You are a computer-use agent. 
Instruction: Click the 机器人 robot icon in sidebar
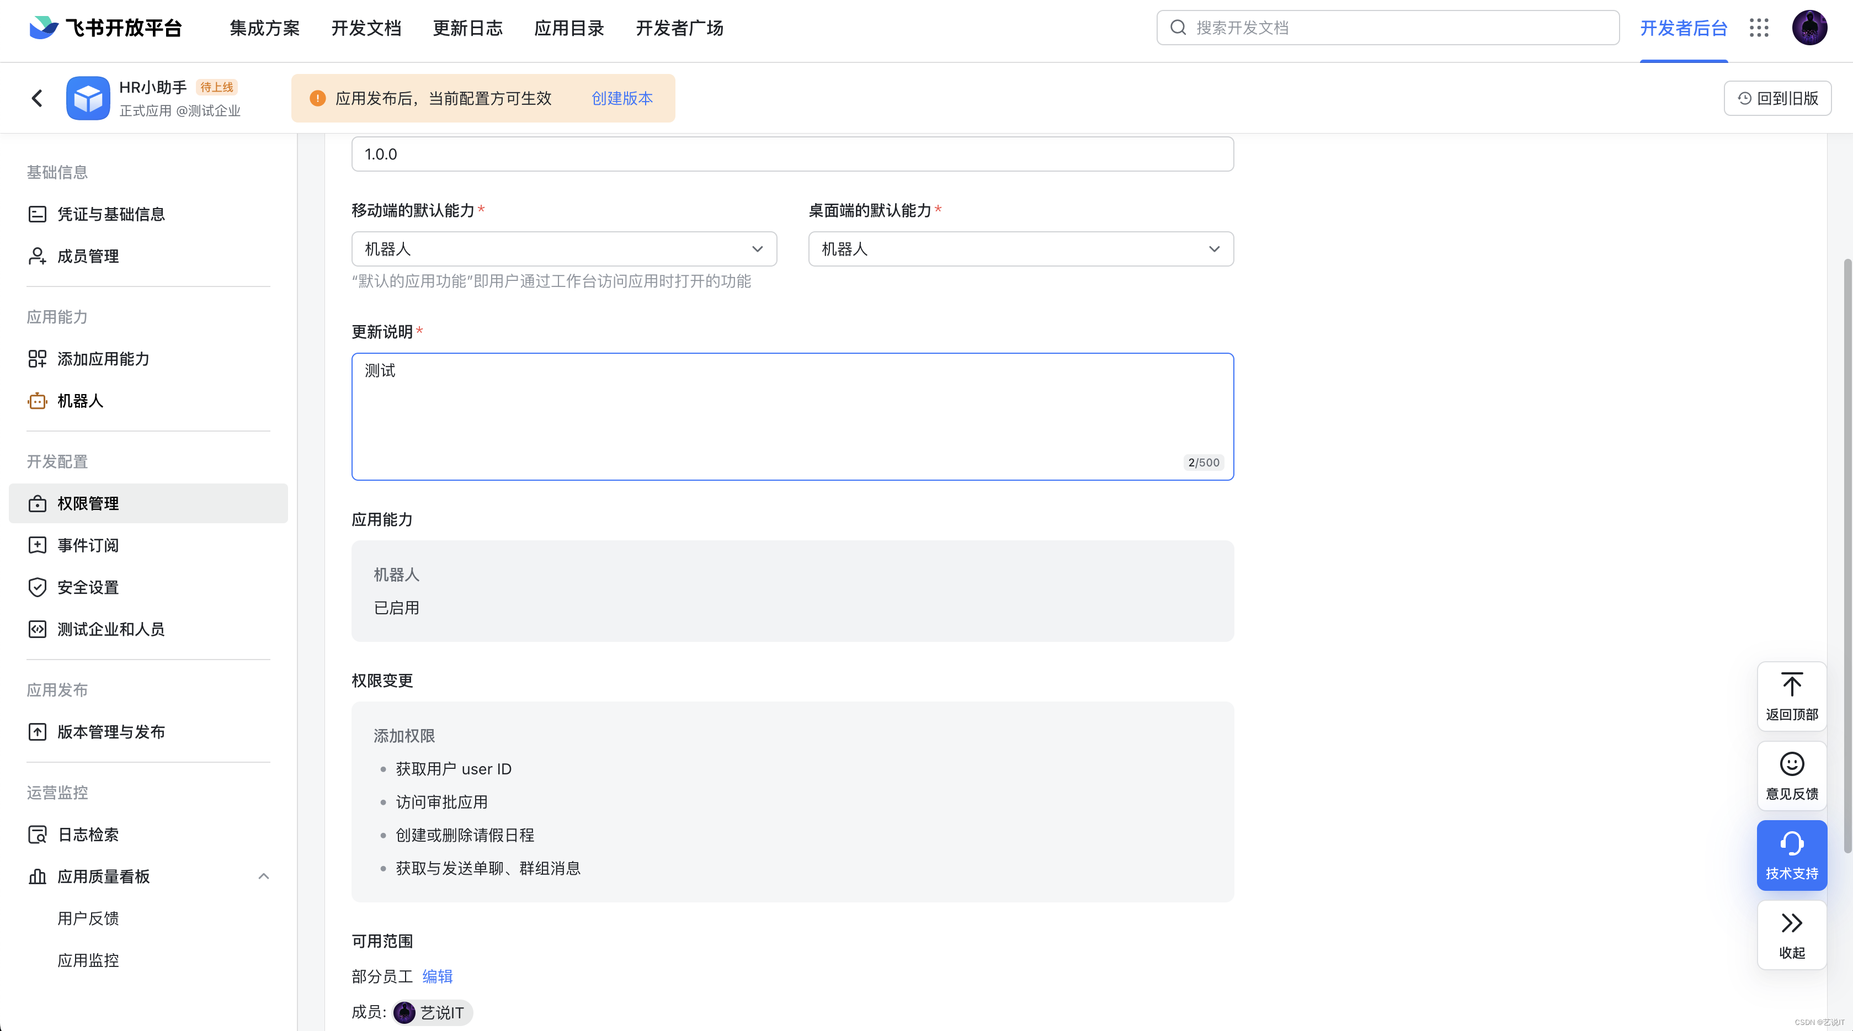pos(38,401)
